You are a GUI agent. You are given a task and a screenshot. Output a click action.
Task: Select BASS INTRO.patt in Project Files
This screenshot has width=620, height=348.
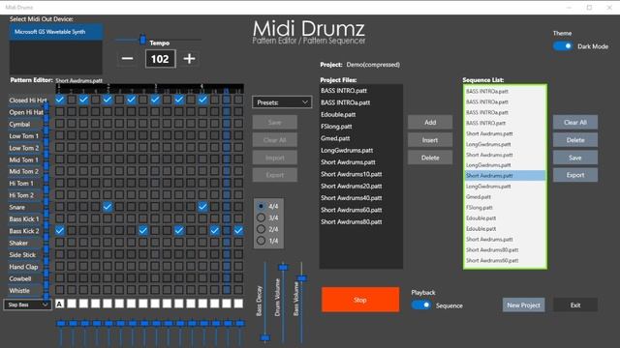[x=361, y=90]
